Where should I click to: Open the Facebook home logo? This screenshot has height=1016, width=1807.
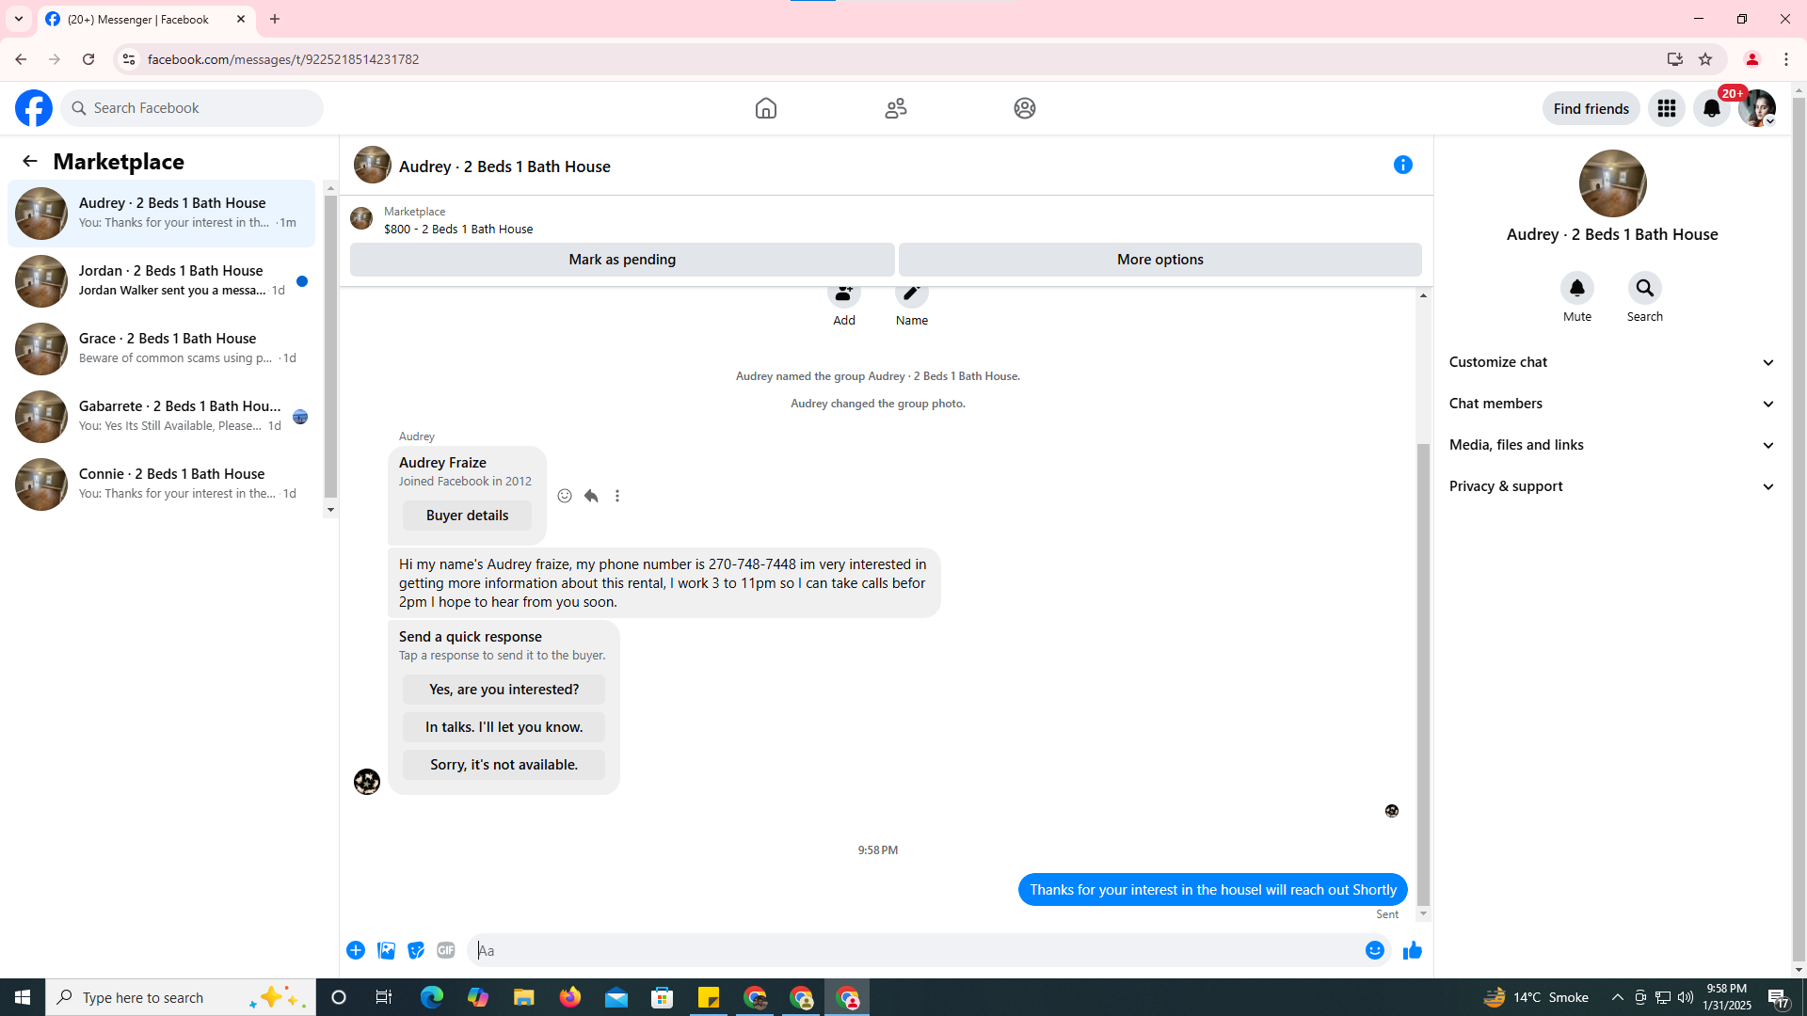tap(34, 108)
